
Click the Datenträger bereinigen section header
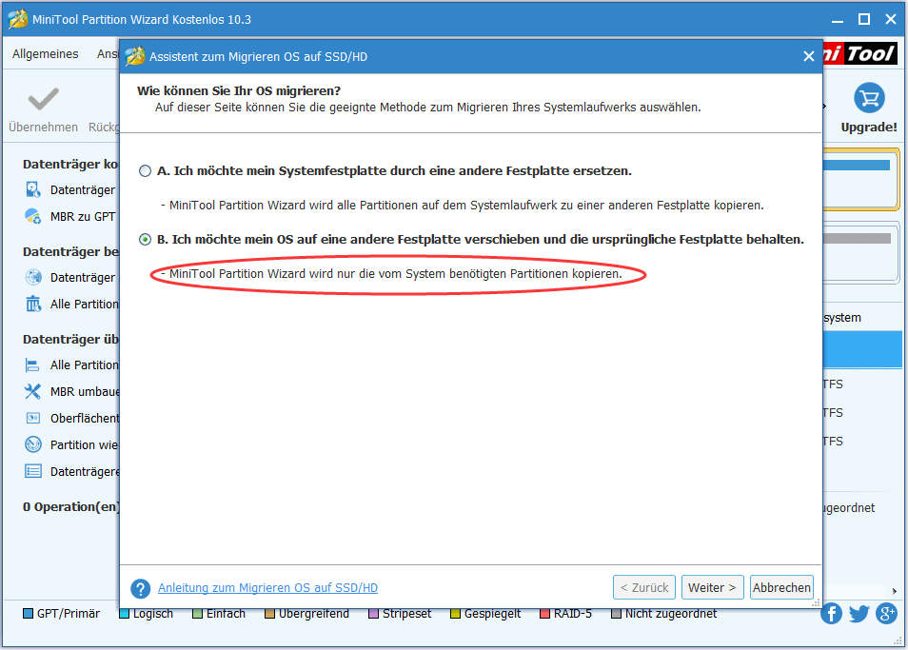click(70, 251)
